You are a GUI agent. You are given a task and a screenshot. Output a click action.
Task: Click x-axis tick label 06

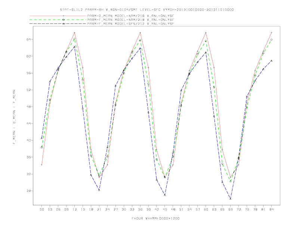coord(58,209)
